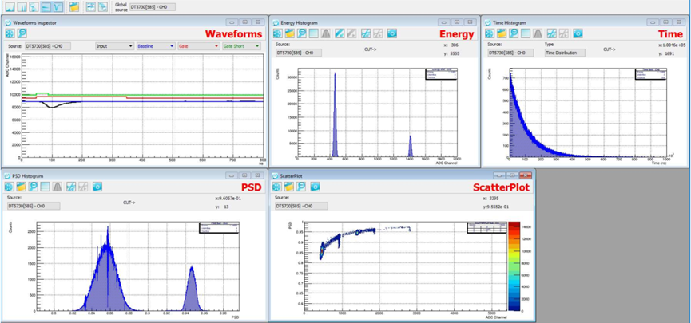691x323 pixels.
Task: Open folder icon in PSD Histogram toolbar
Action: pyautogui.click(x=21, y=187)
